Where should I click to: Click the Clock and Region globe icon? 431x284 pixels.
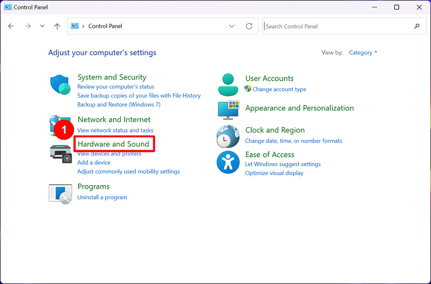click(x=228, y=136)
